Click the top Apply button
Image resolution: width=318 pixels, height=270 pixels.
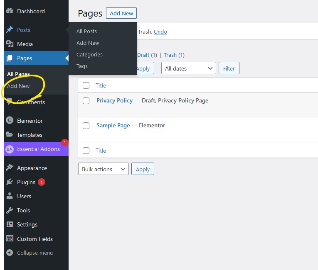click(x=145, y=68)
